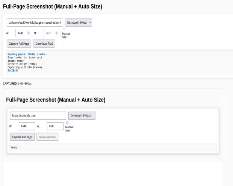
Task: Click the preview's height box showing auto
Action: tap(55, 126)
